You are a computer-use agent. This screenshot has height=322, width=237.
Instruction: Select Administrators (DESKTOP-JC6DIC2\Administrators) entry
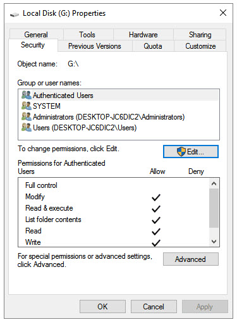pyautogui.click(x=119, y=116)
